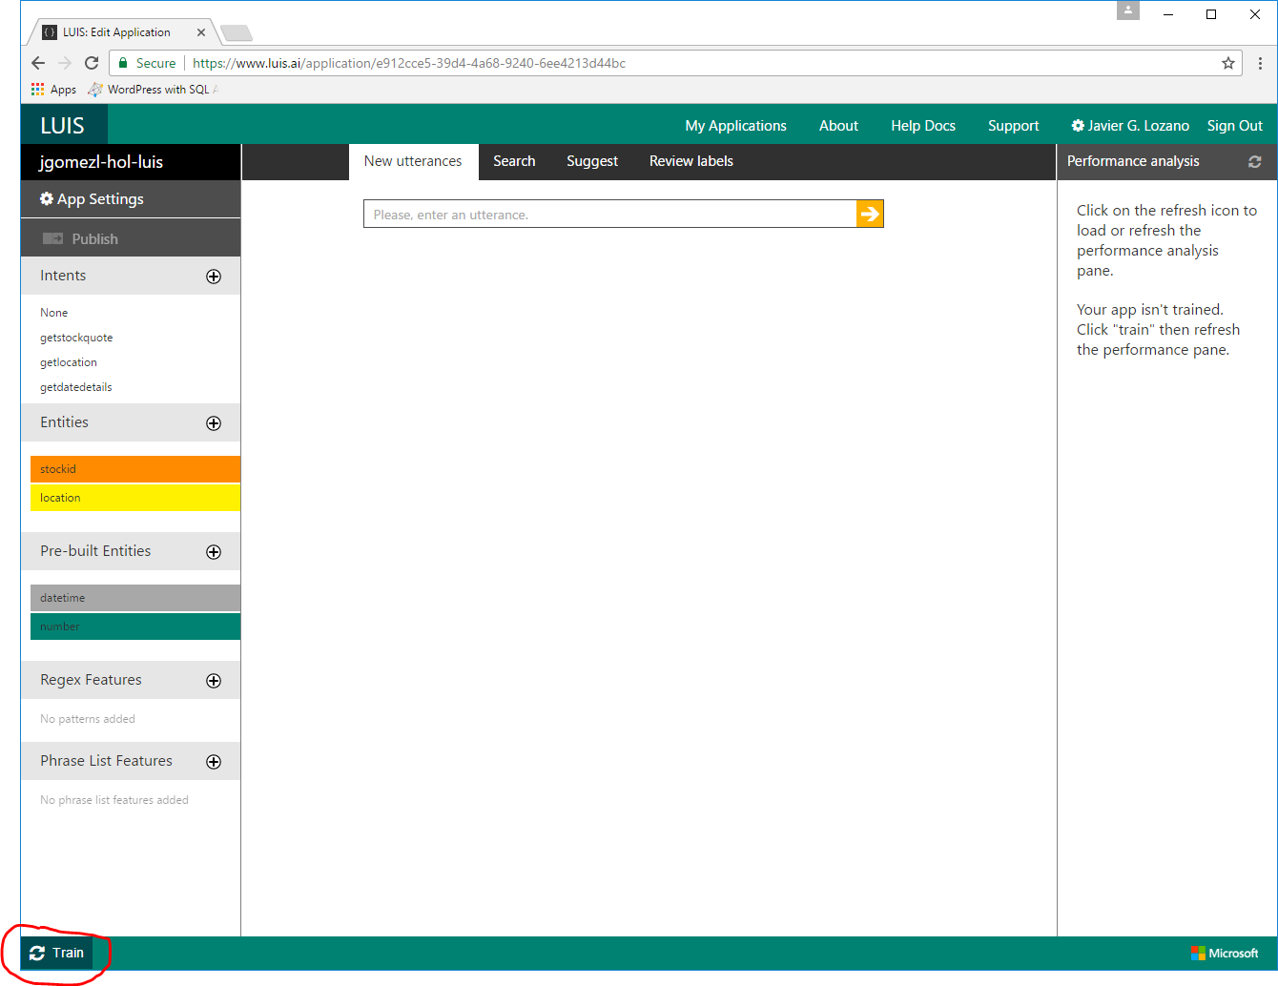
Task: Add a phrase list feature with plus icon
Action: (214, 762)
